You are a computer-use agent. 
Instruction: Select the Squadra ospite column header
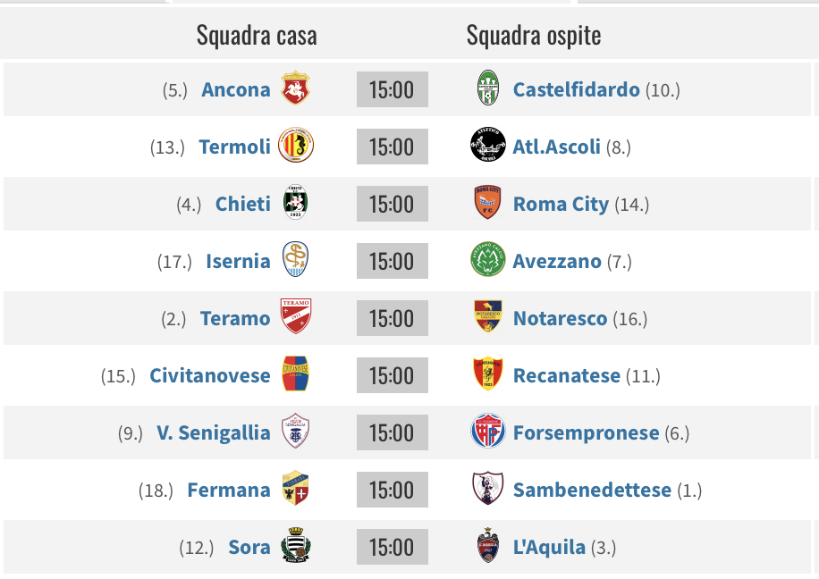533,36
